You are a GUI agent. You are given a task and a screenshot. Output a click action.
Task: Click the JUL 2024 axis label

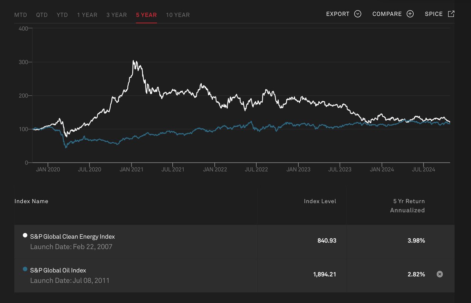[424, 170]
